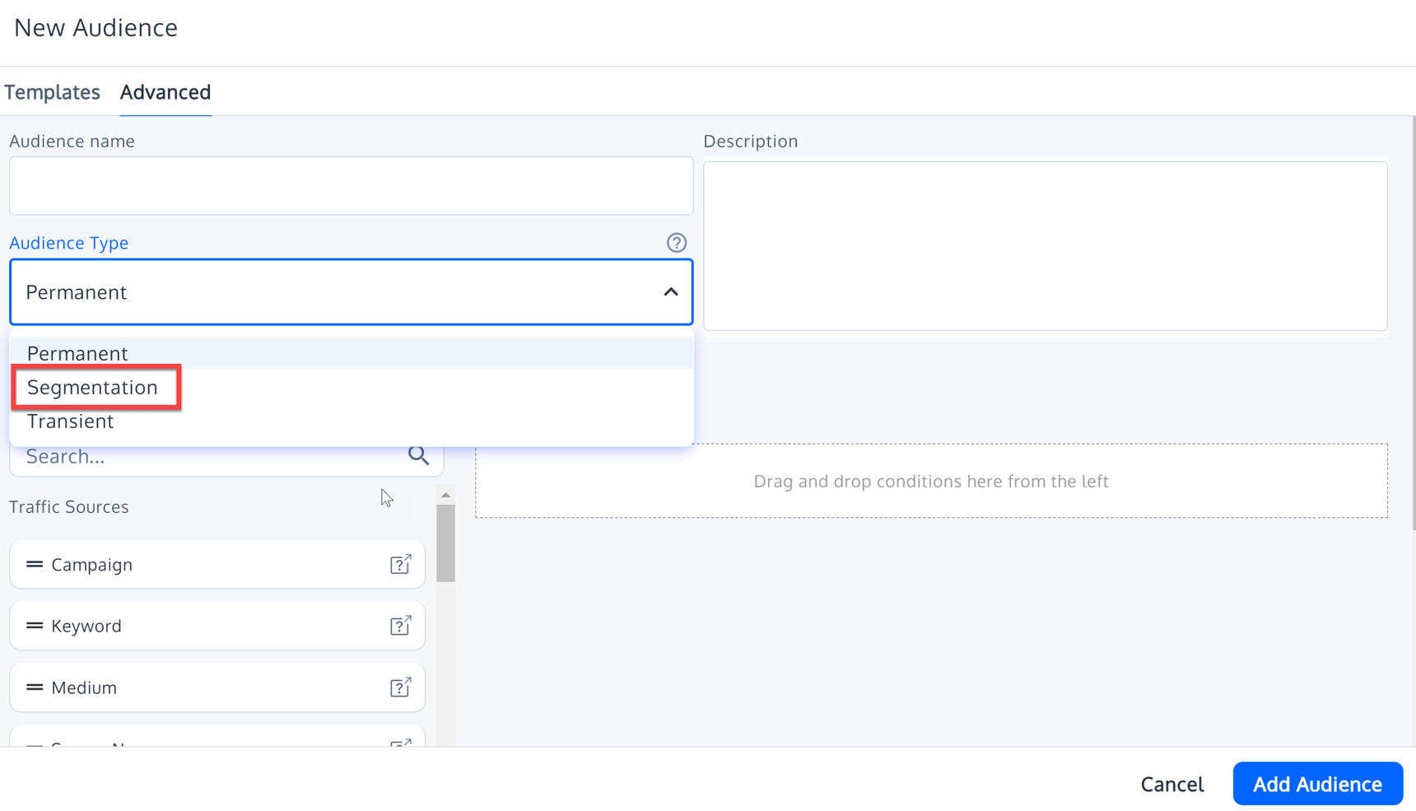Click the search magnifier icon
This screenshot has width=1416, height=811.
418,454
